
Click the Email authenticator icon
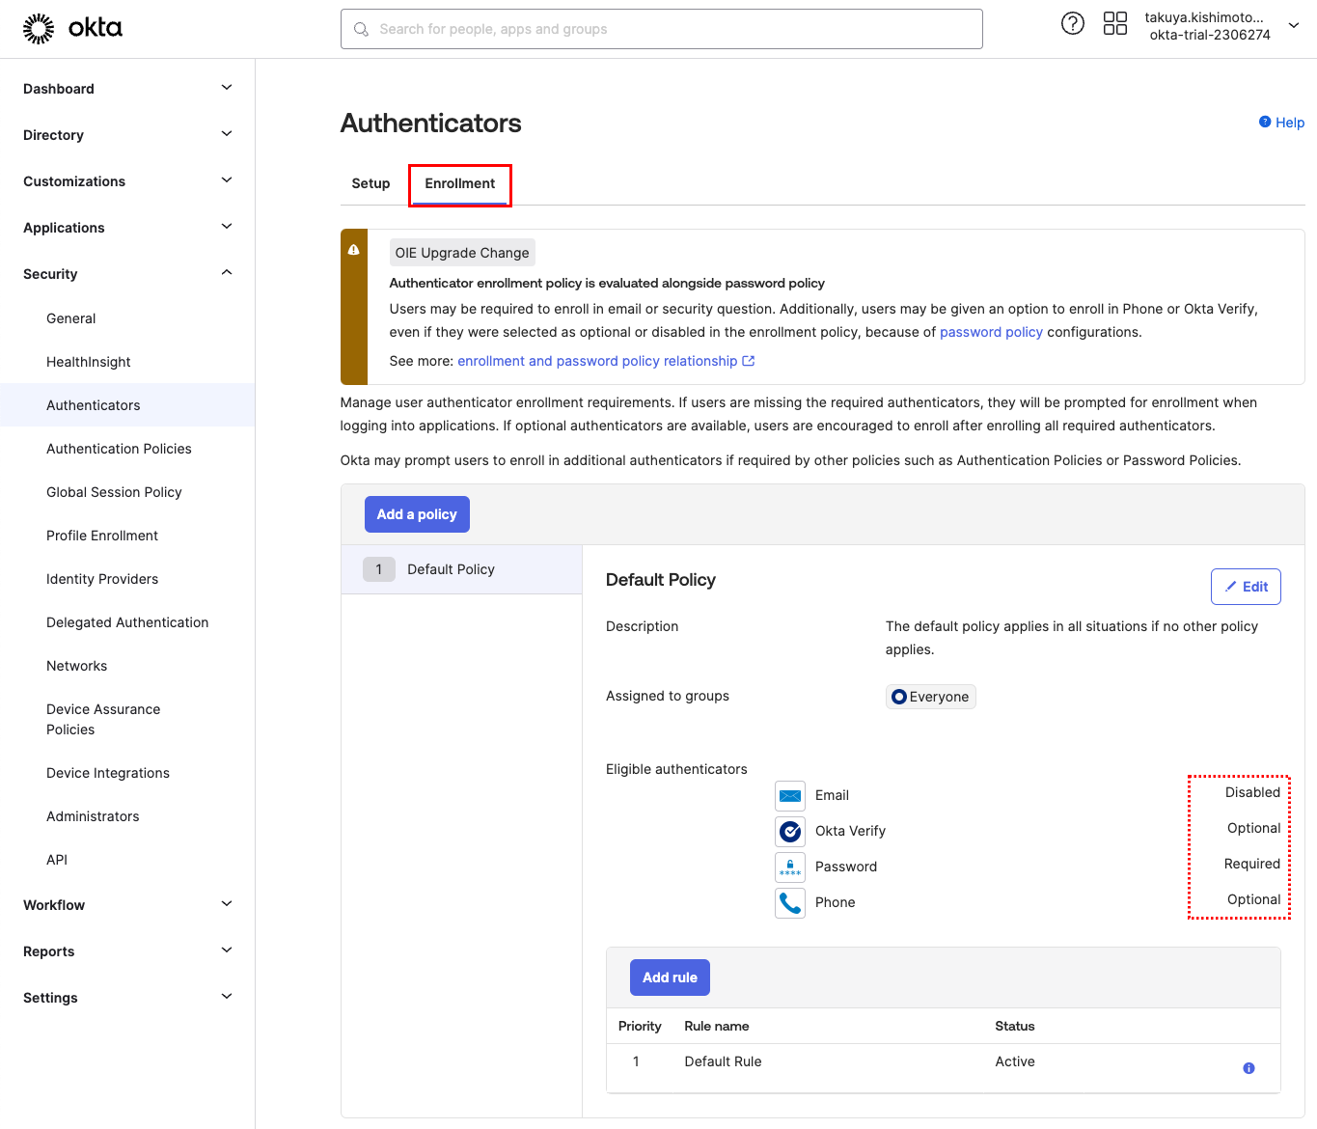(x=789, y=796)
